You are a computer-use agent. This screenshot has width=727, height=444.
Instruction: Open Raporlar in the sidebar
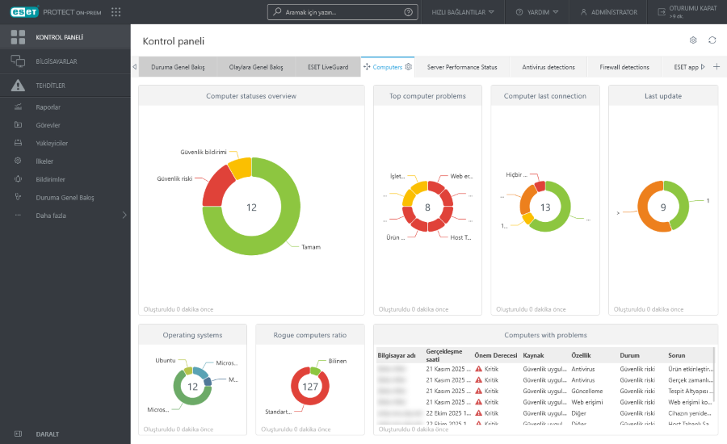[x=48, y=107]
